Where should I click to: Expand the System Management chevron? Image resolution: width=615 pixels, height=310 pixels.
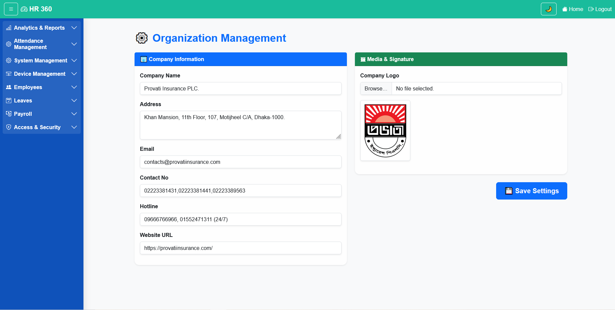pos(74,60)
